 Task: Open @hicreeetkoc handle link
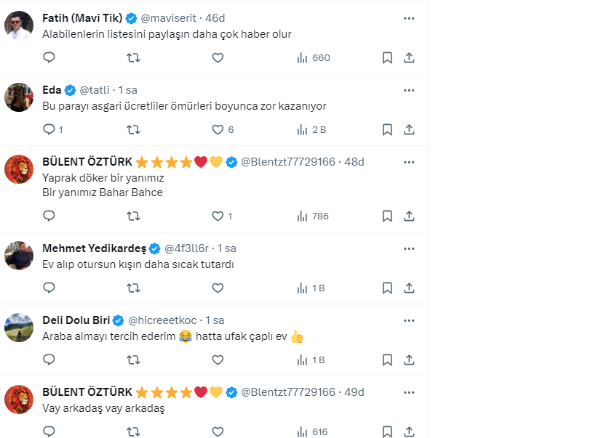[164, 320]
